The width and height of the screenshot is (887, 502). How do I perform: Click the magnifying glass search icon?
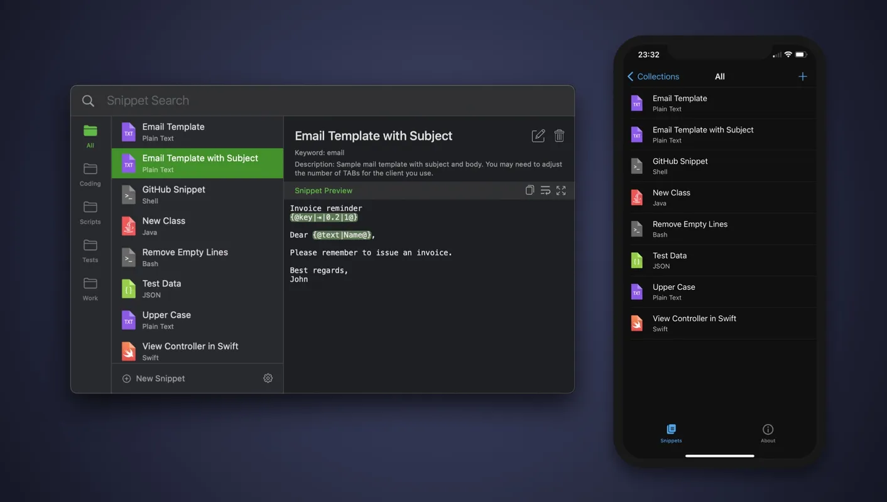click(x=89, y=101)
